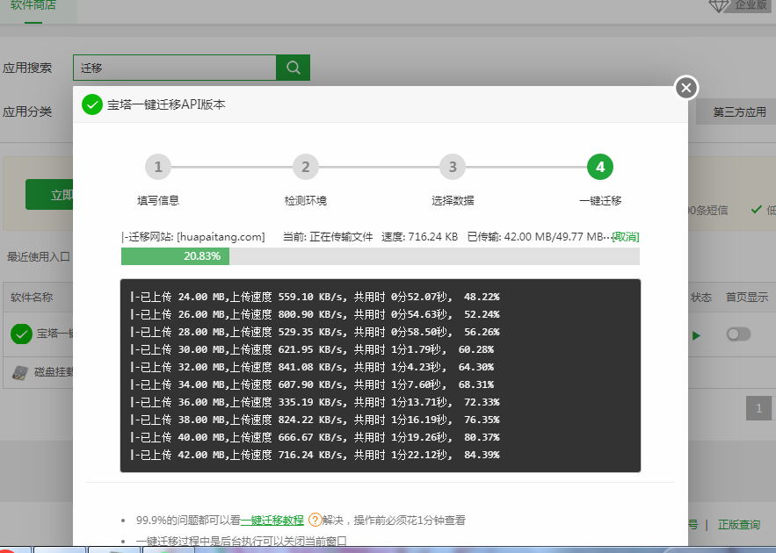Open the 正版查询 link
This screenshot has width=776, height=553.
(739, 525)
